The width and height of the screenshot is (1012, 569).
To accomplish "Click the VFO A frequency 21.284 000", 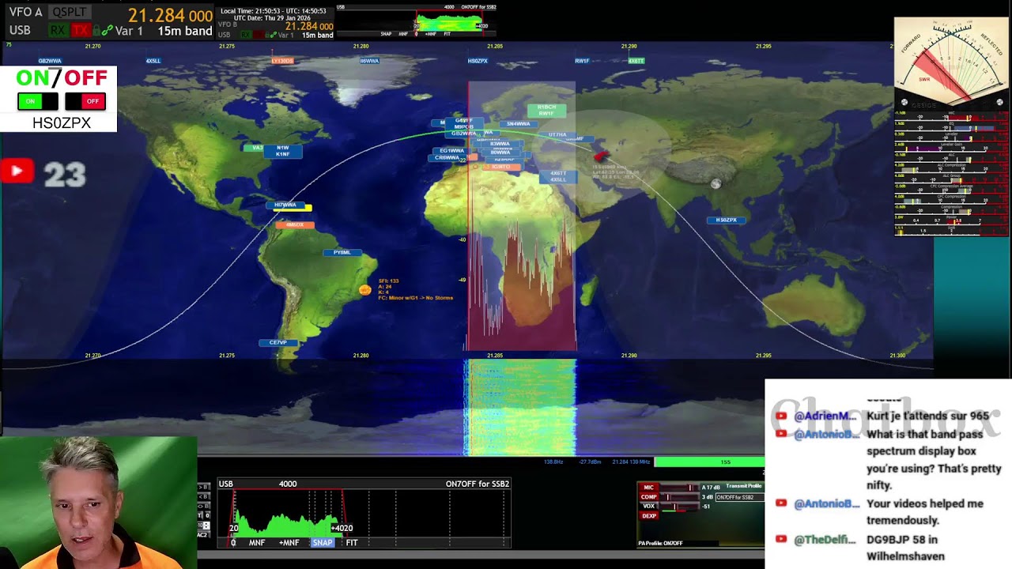I will coord(170,15).
